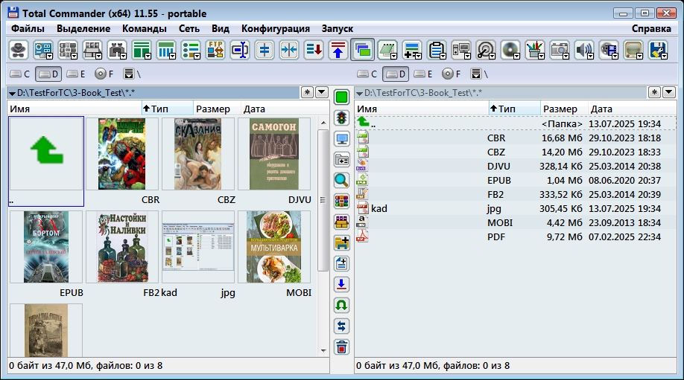Click the sort lines red down-arrow icon
This screenshot has height=380, width=684.
click(314, 50)
